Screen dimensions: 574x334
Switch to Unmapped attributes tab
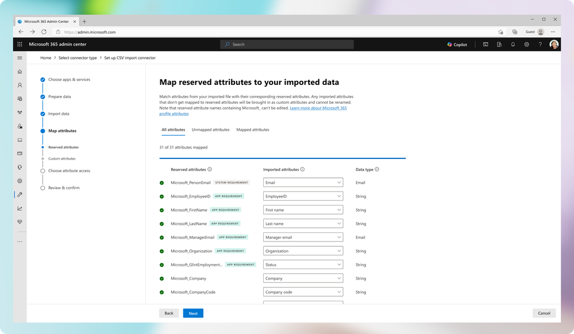pyautogui.click(x=210, y=130)
